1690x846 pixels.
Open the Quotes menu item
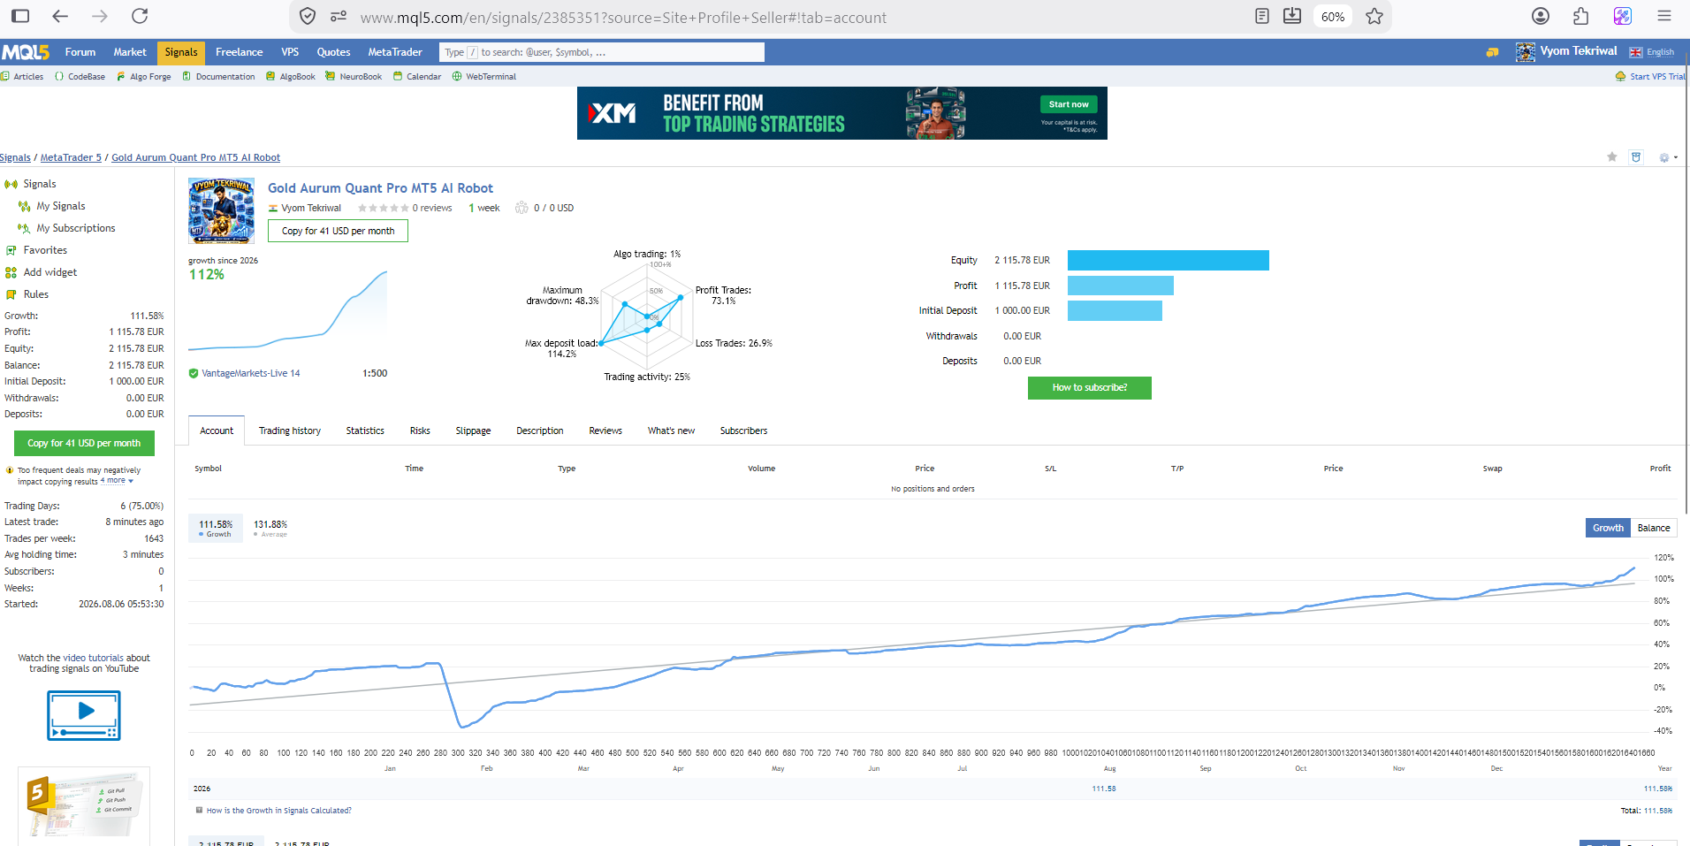(333, 52)
